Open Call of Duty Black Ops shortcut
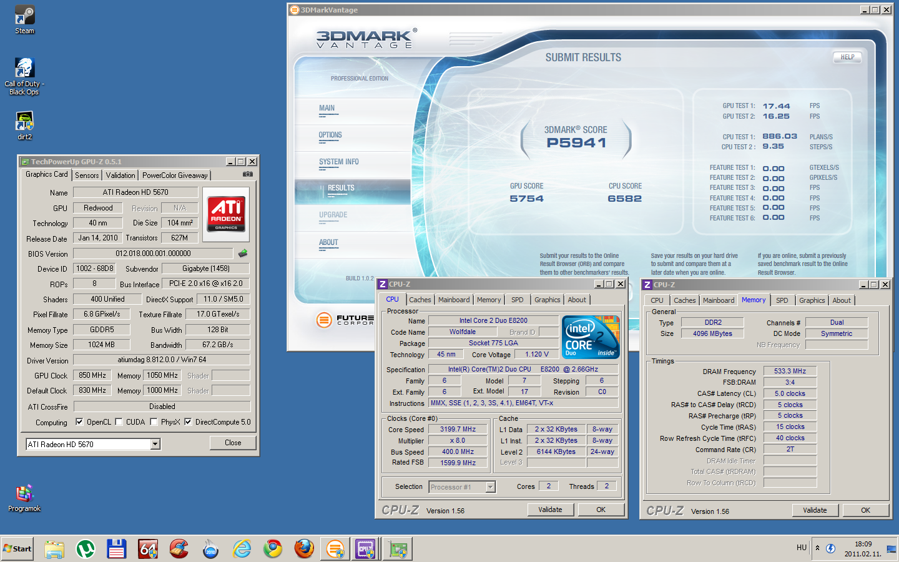Viewport: 899px width, 562px height. coord(24,76)
